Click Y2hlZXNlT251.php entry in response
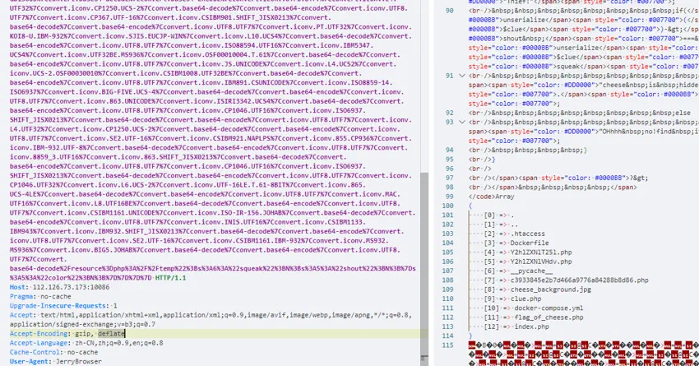Screen dimensions: 699x366 pos(541,252)
